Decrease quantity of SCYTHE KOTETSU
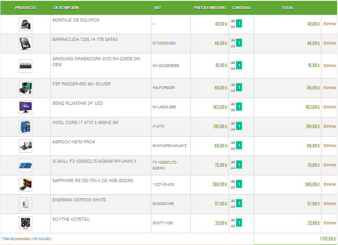The height and width of the screenshot is (245, 338). (233, 226)
